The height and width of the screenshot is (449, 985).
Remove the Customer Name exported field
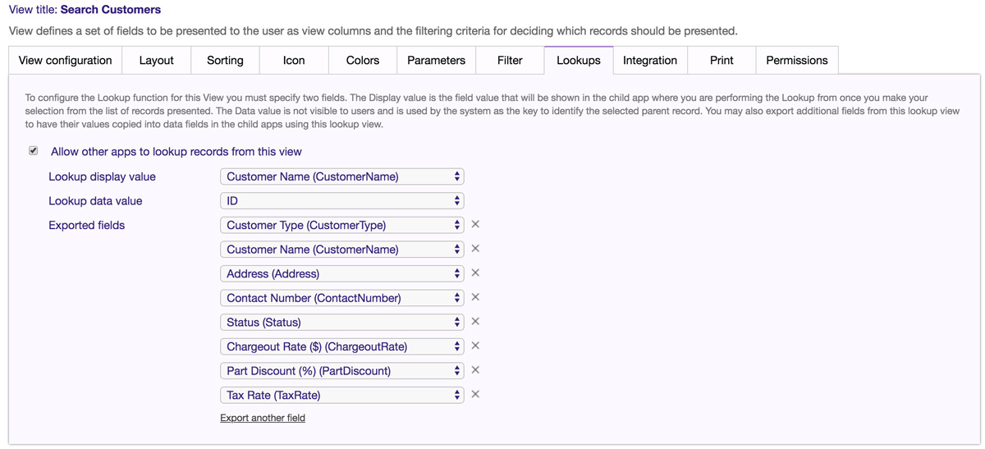pyautogui.click(x=475, y=249)
